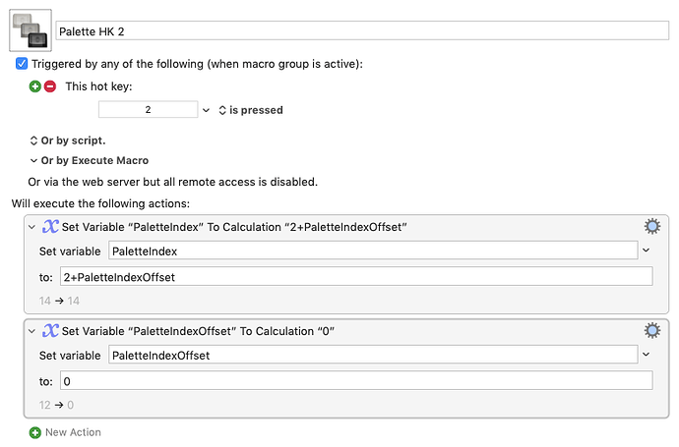Open gear menu of PaletteIndexOffset action
The image size is (679, 447).
click(652, 330)
